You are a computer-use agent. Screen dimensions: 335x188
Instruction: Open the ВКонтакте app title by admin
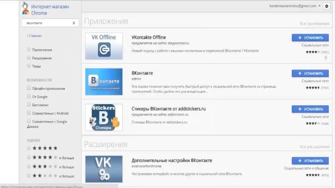point(142,73)
